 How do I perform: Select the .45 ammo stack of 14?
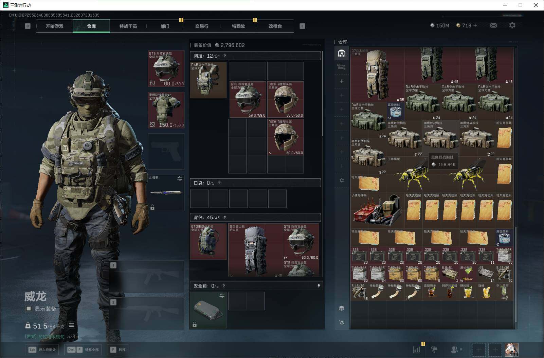486,274
